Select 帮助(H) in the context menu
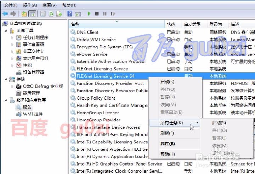 pyautogui.click(x=168, y=154)
